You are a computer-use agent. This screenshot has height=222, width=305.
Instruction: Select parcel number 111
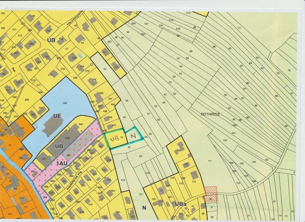[x=210, y=161]
